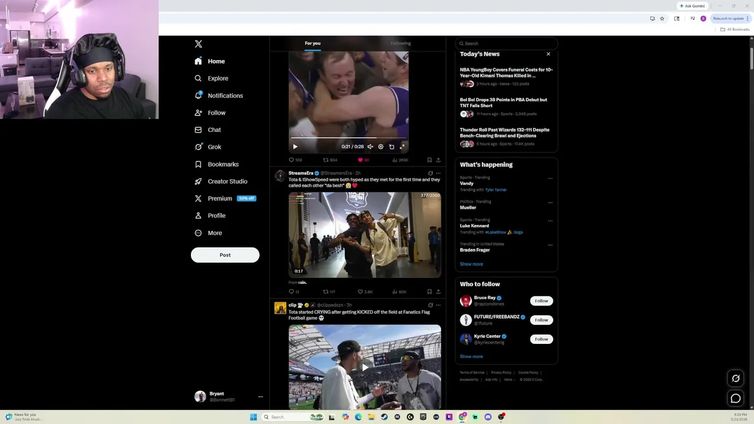Open Grok explain on clip post

[430, 305]
